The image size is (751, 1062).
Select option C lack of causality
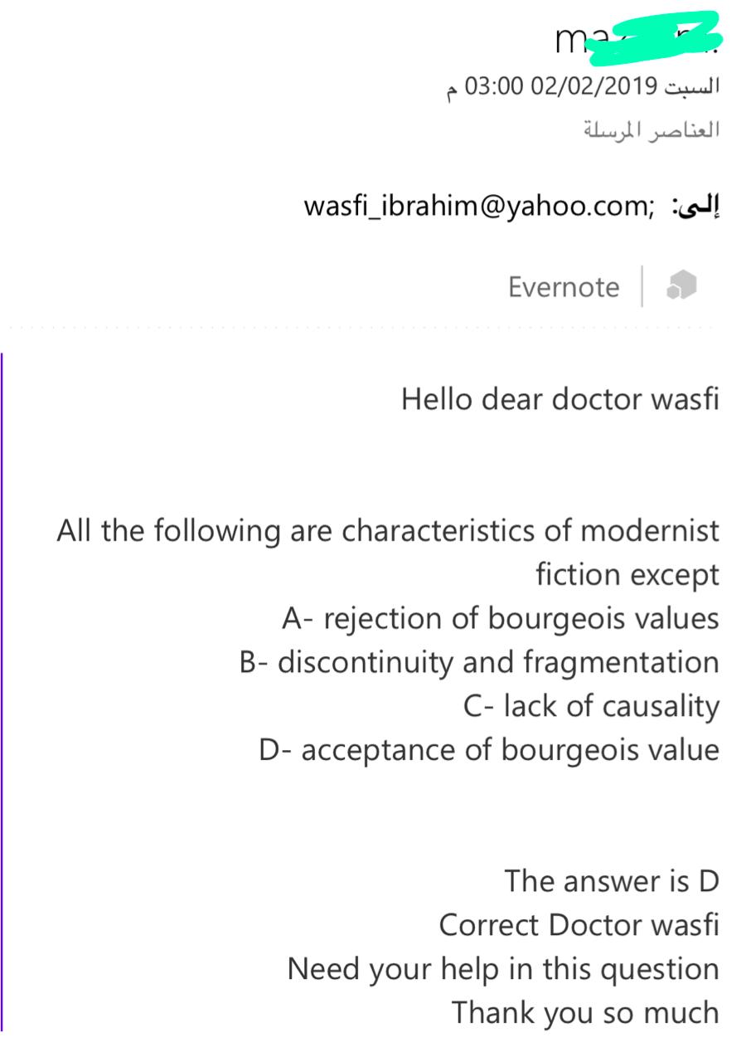pyautogui.click(x=591, y=706)
